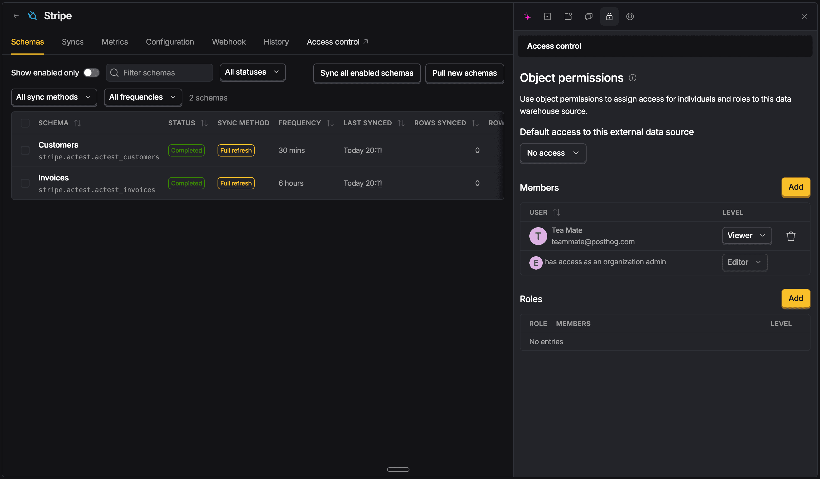This screenshot has height=479, width=820.
Task: Switch to the Schemas tab
Action: tap(27, 42)
